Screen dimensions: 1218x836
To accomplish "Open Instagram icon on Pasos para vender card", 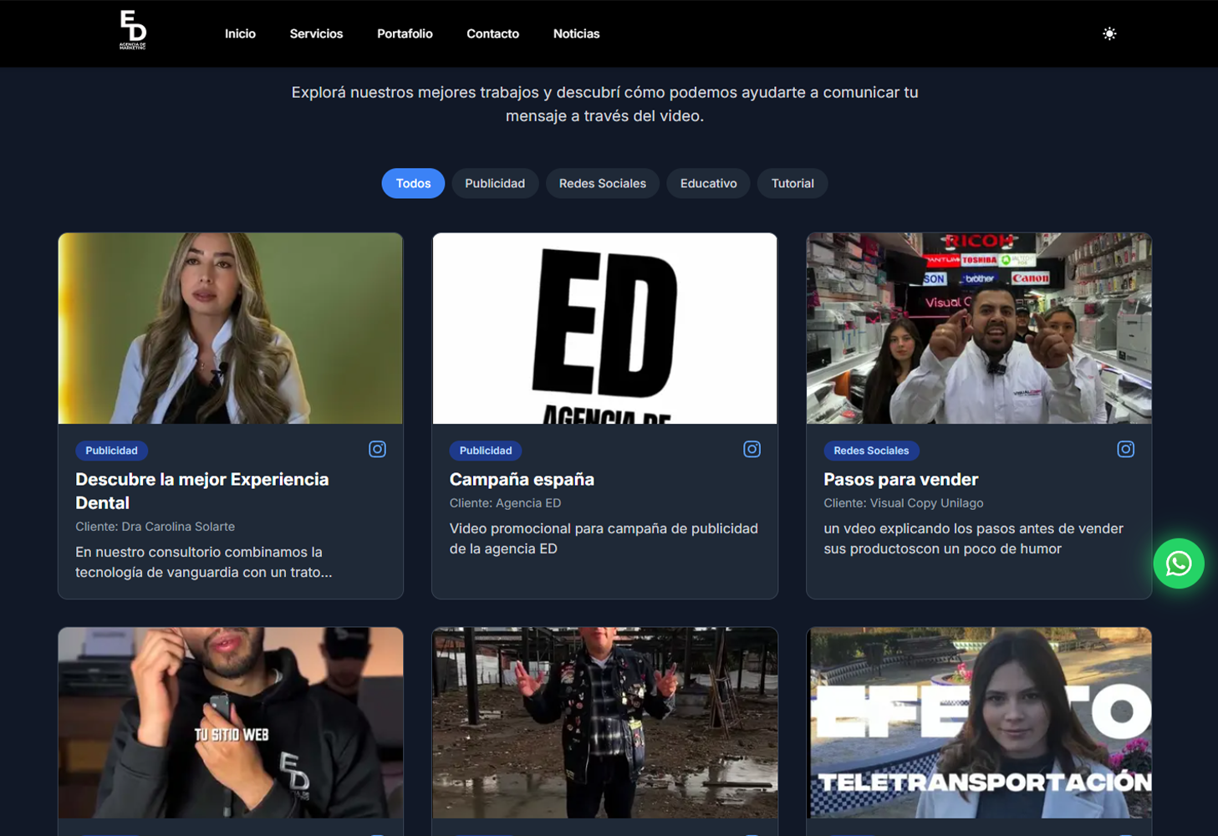I will [x=1126, y=450].
